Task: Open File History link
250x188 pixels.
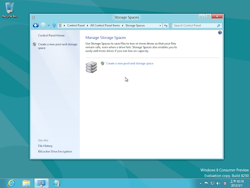Action: [45, 146]
